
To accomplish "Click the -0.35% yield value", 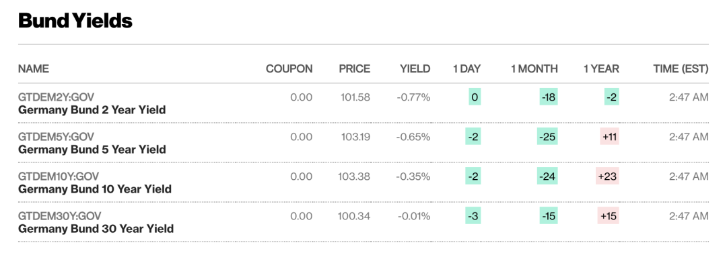I will [413, 176].
